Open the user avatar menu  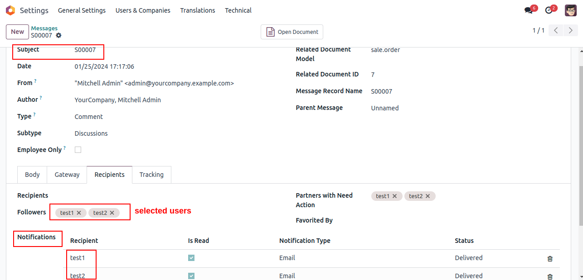click(571, 10)
